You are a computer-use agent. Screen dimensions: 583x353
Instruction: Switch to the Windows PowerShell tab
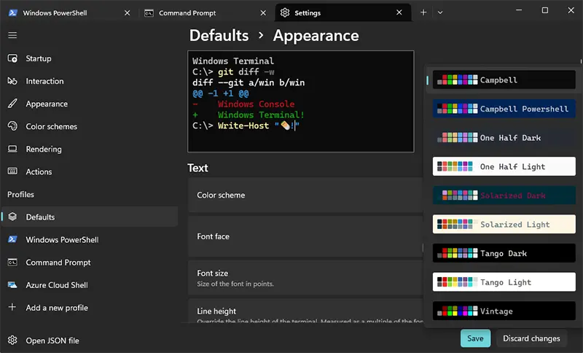tap(69, 12)
